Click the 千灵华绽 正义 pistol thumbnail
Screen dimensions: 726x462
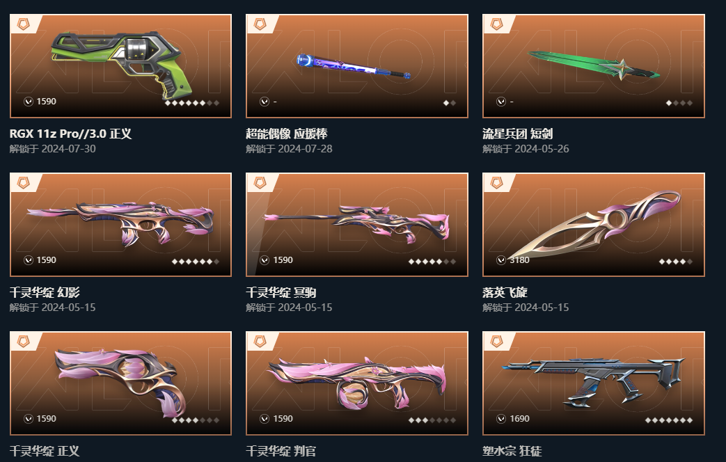120,383
